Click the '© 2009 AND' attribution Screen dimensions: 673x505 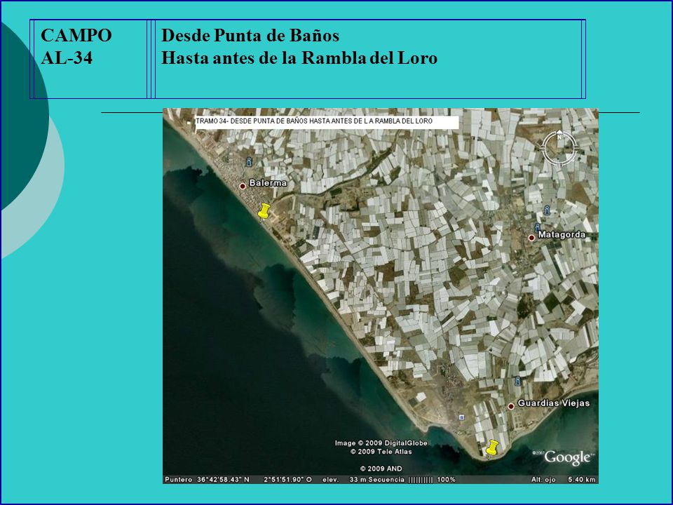[381, 469]
